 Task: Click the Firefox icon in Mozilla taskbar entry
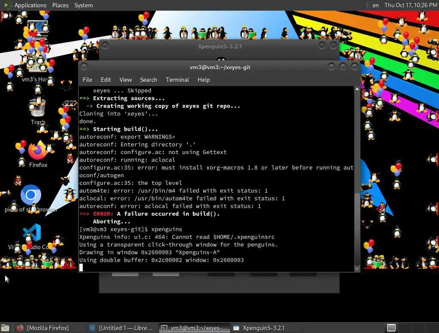(x=20, y=328)
